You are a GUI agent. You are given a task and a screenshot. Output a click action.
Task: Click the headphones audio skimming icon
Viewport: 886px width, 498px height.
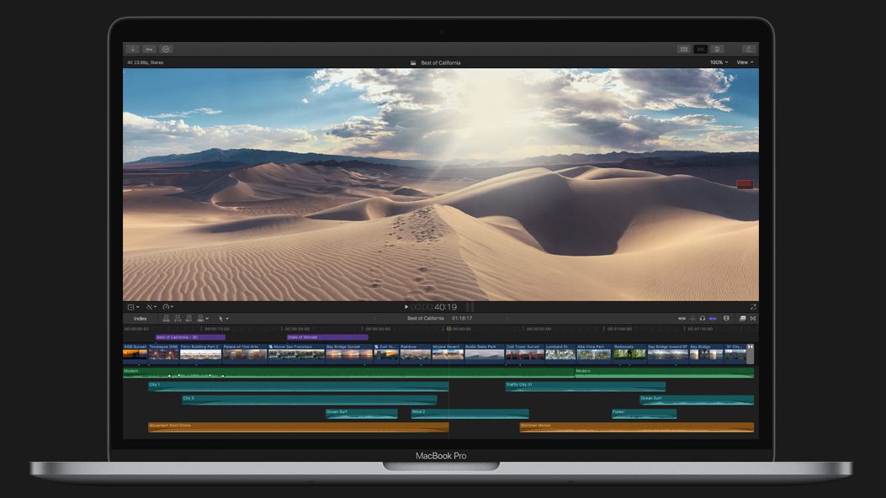tap(703, 319)
